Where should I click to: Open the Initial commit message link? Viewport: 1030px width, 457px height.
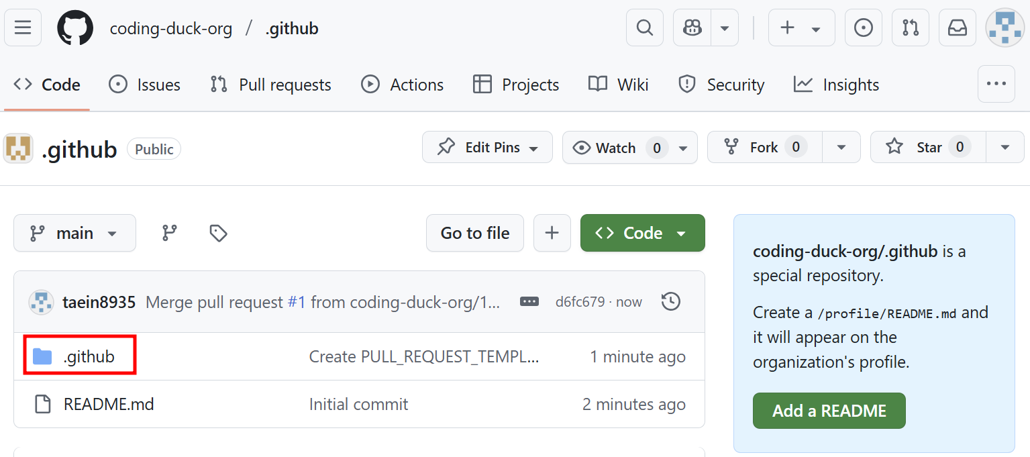click(358, 404)
